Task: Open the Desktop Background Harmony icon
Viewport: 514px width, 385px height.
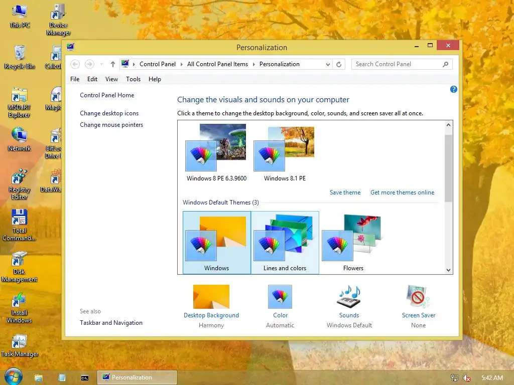Action: (x=211, y=297)
